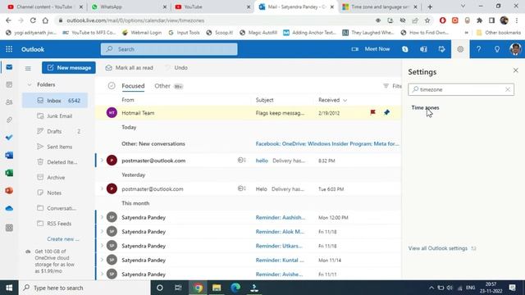Collapse the Folders section
The width and height of the screenshot is (525, 295).
click(x=30, y=84)
